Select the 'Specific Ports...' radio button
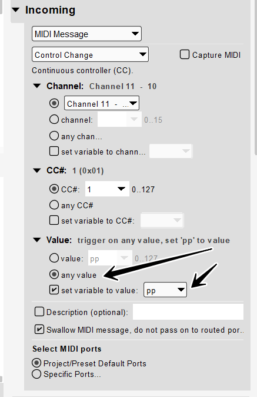 click(36, 374)
